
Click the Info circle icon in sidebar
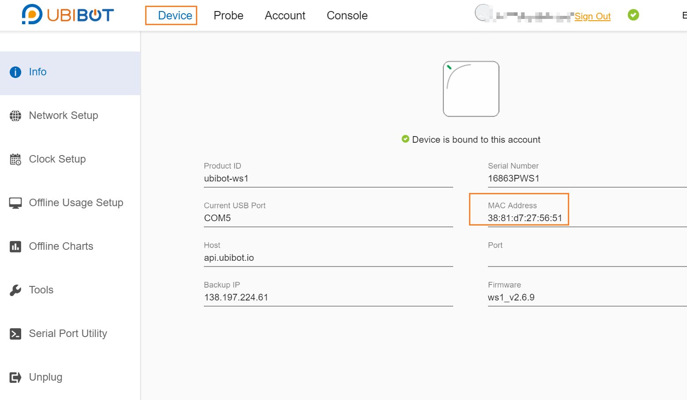point(15,72)
